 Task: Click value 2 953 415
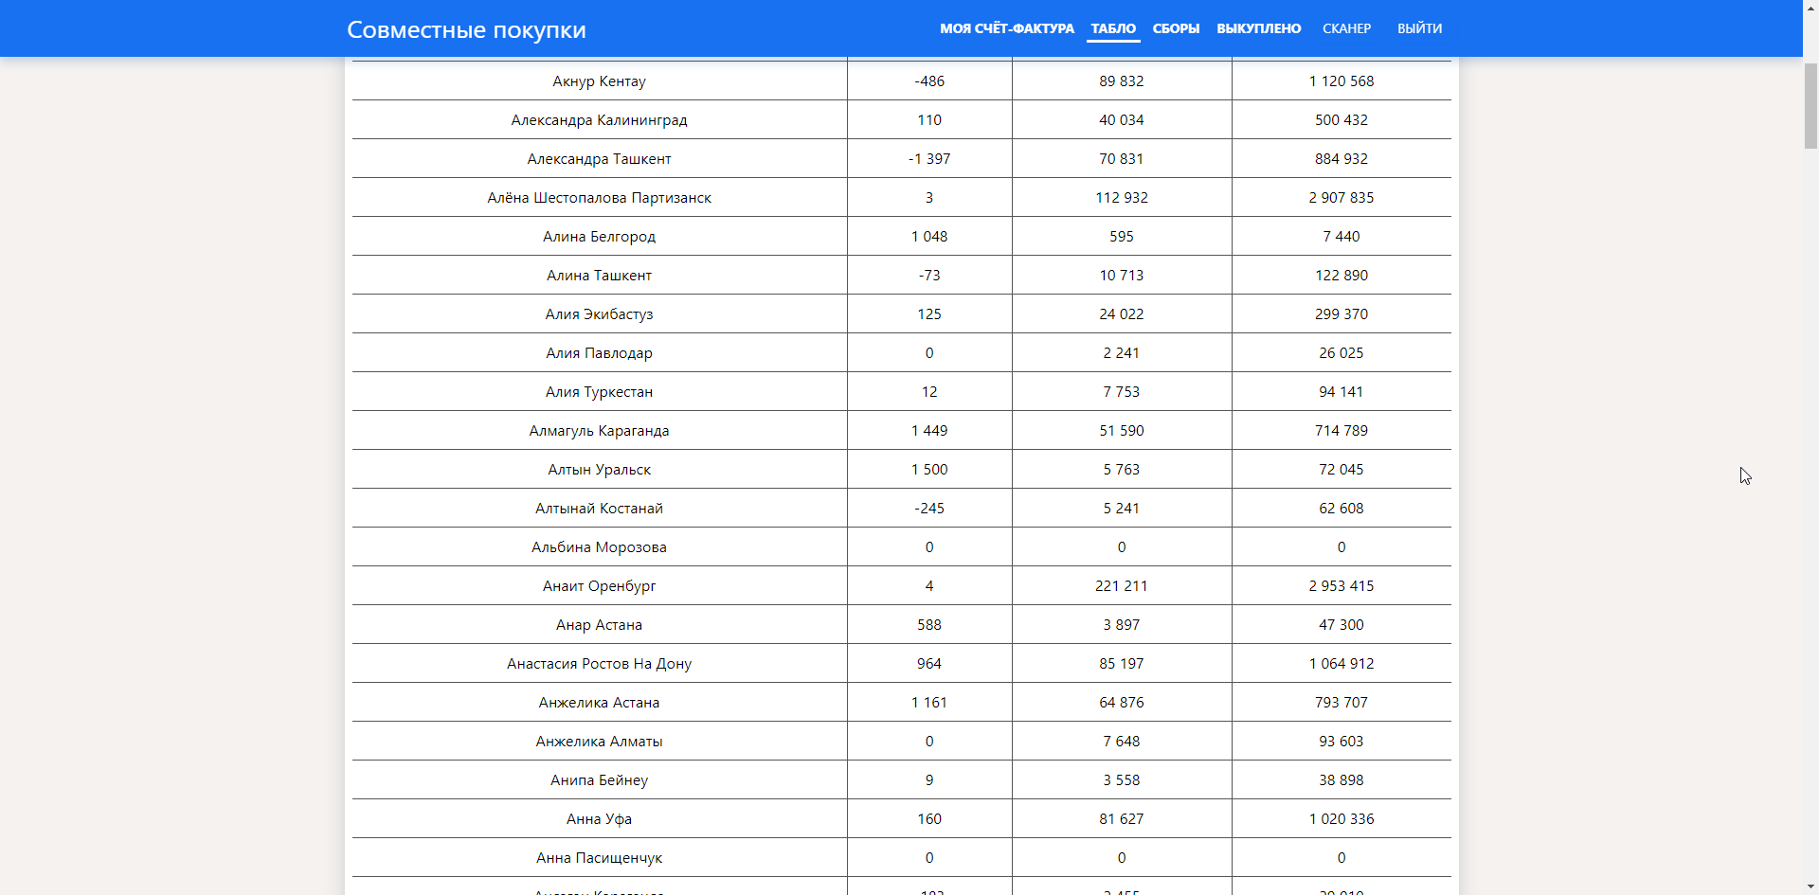point(1342,586)
